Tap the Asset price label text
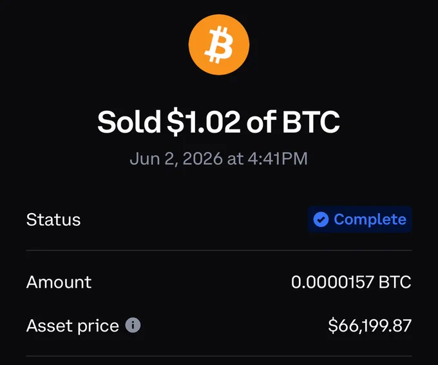The image size is (438, 365). click(x=73, y=326)
